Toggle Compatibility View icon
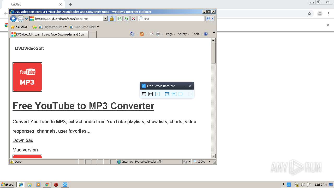 click(120, 19)
